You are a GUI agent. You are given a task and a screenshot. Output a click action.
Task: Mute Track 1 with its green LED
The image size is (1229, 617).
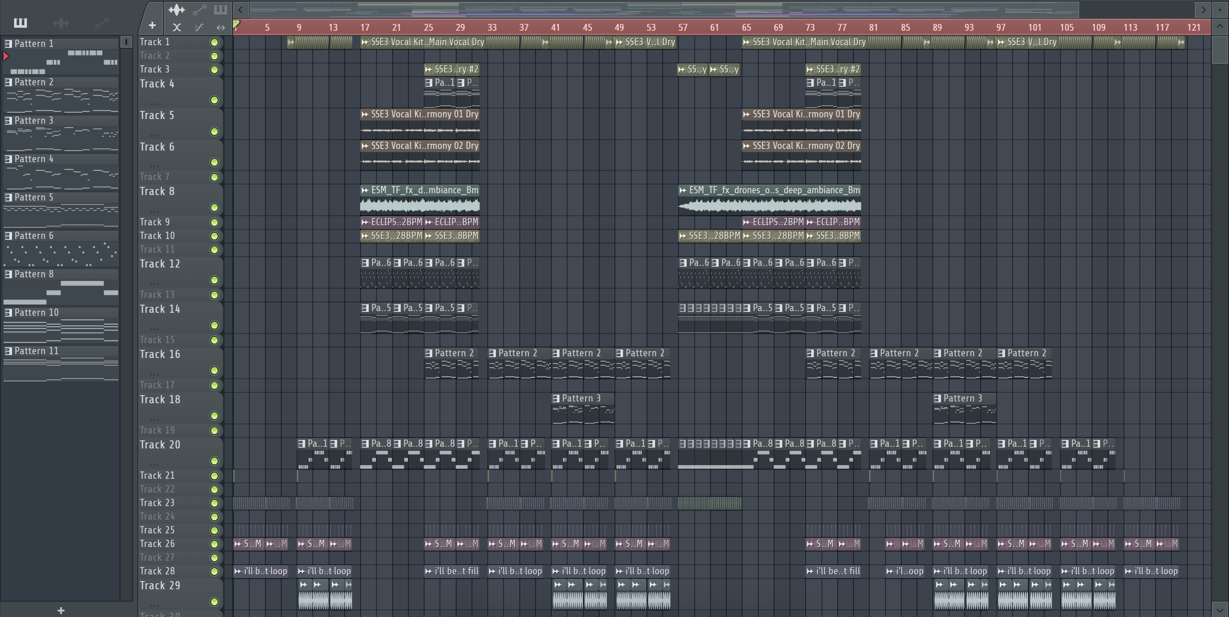tap(215, 43)
